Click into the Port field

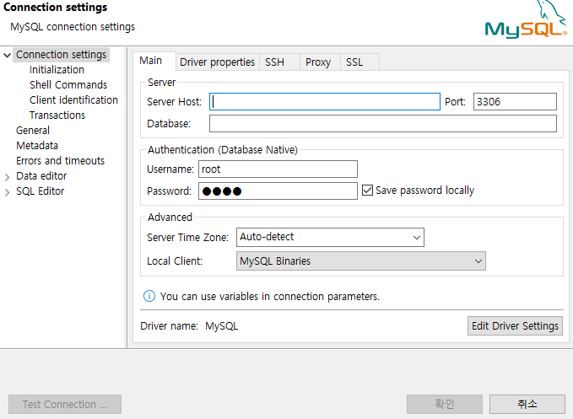click(515, 101)
